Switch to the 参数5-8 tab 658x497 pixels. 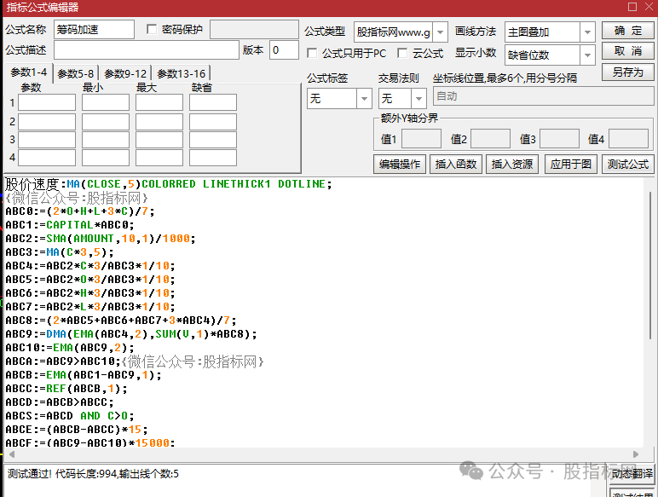pyautogui.click(x=76, y=74)
